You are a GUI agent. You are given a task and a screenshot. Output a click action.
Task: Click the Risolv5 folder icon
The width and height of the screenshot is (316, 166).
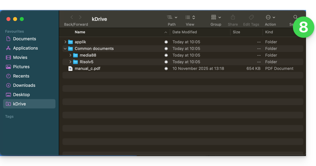tap(75, 62)
